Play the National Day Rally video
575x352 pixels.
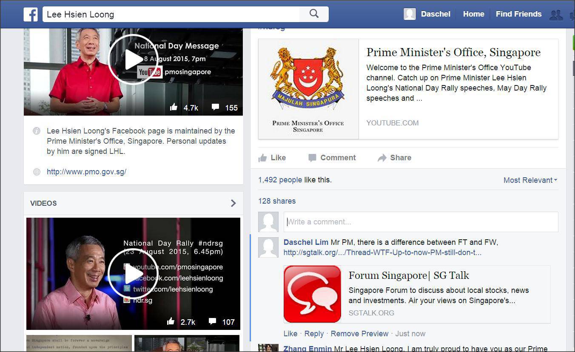[x=133, y=274]
